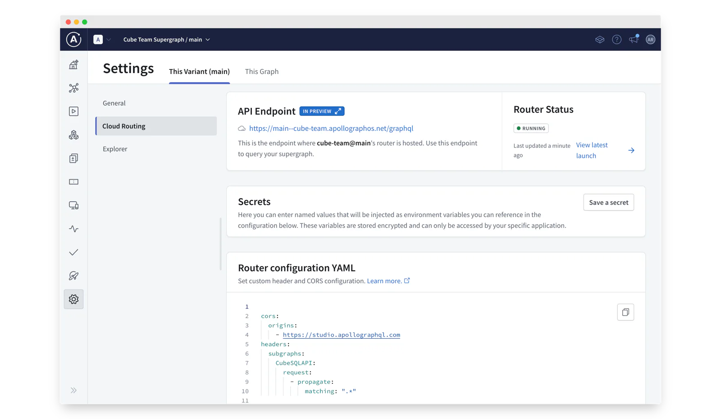Switch to This Variant (main) tab
This screenshot has height=419, width=721.
pyautogui.click(x=199, y=71)
